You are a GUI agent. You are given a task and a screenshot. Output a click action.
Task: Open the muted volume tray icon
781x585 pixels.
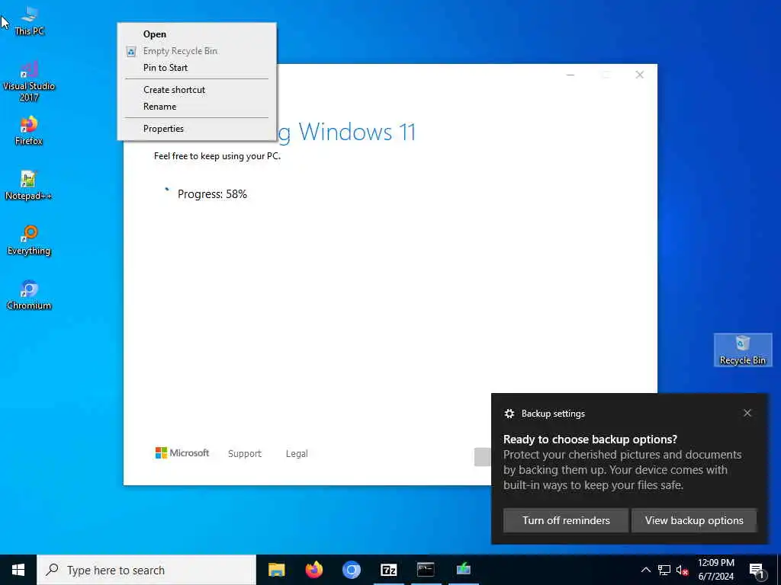(683, 570)
